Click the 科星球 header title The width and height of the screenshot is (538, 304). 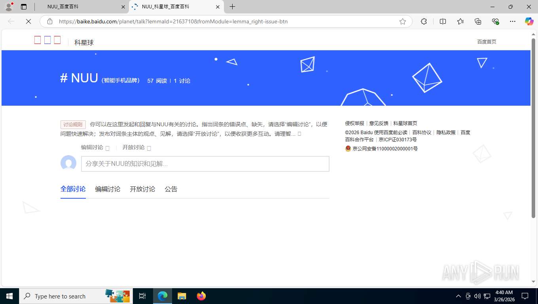tap(84, 42)
